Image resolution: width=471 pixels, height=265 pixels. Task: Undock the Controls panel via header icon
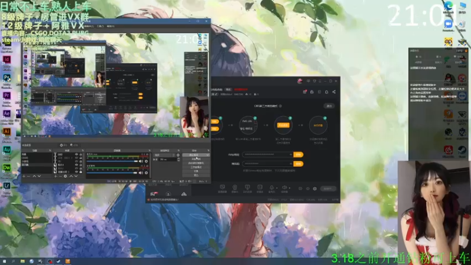tap(208, 151)
